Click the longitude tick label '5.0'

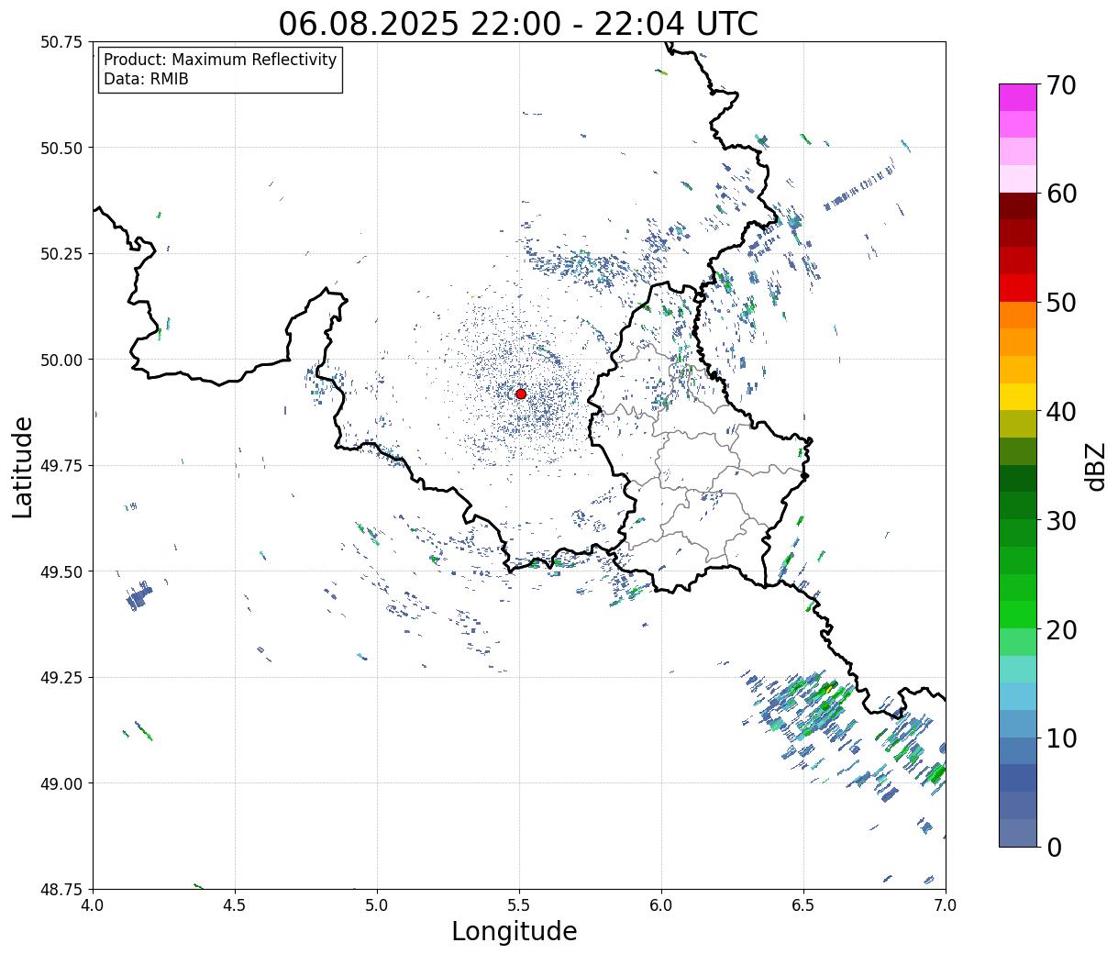point(377,905)
